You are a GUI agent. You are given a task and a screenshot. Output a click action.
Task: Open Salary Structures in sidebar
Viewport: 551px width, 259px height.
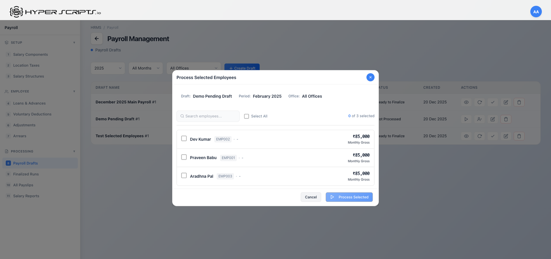[x=40, y=76]
